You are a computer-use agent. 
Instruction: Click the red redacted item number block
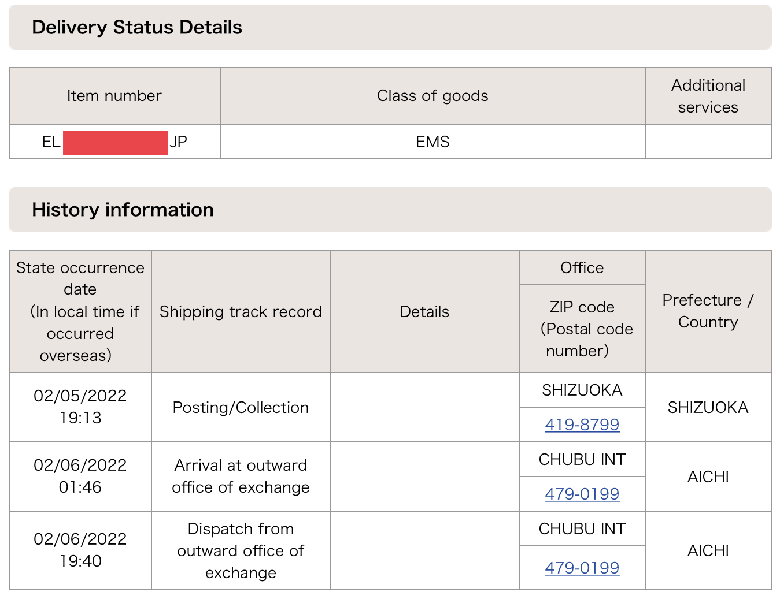pos(115,142)
